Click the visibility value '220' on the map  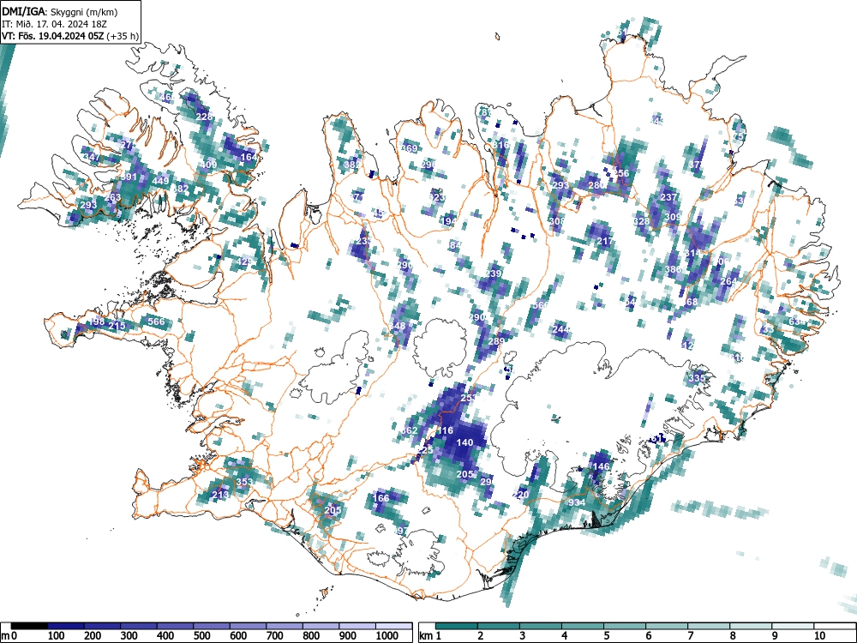522,495
